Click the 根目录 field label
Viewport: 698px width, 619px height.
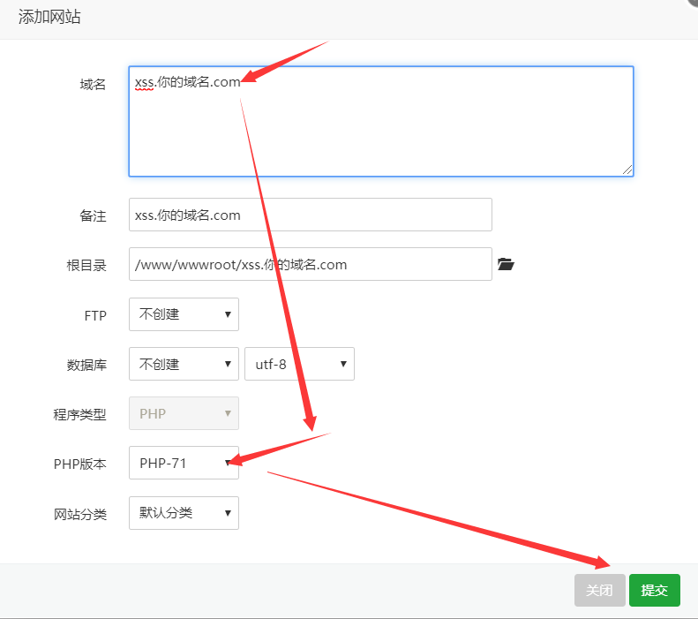coord(86,265)
